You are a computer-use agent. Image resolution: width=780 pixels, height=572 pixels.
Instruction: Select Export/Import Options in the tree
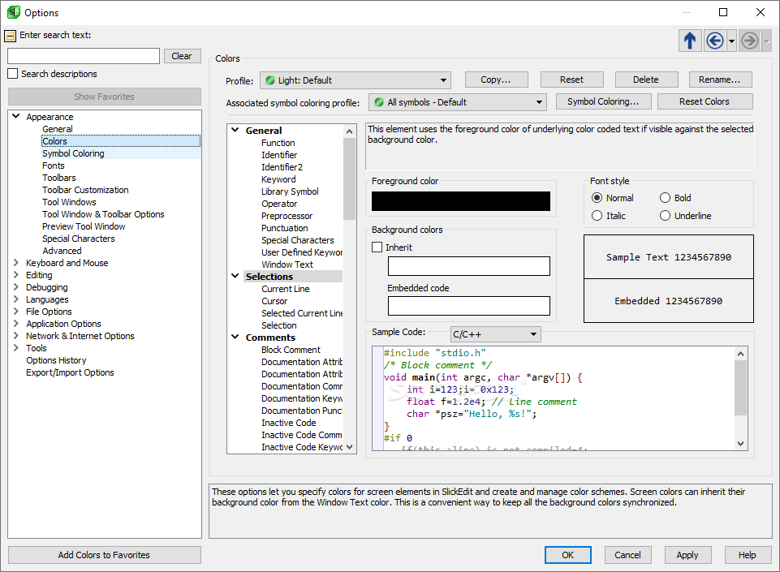click(x=70, y=372)
